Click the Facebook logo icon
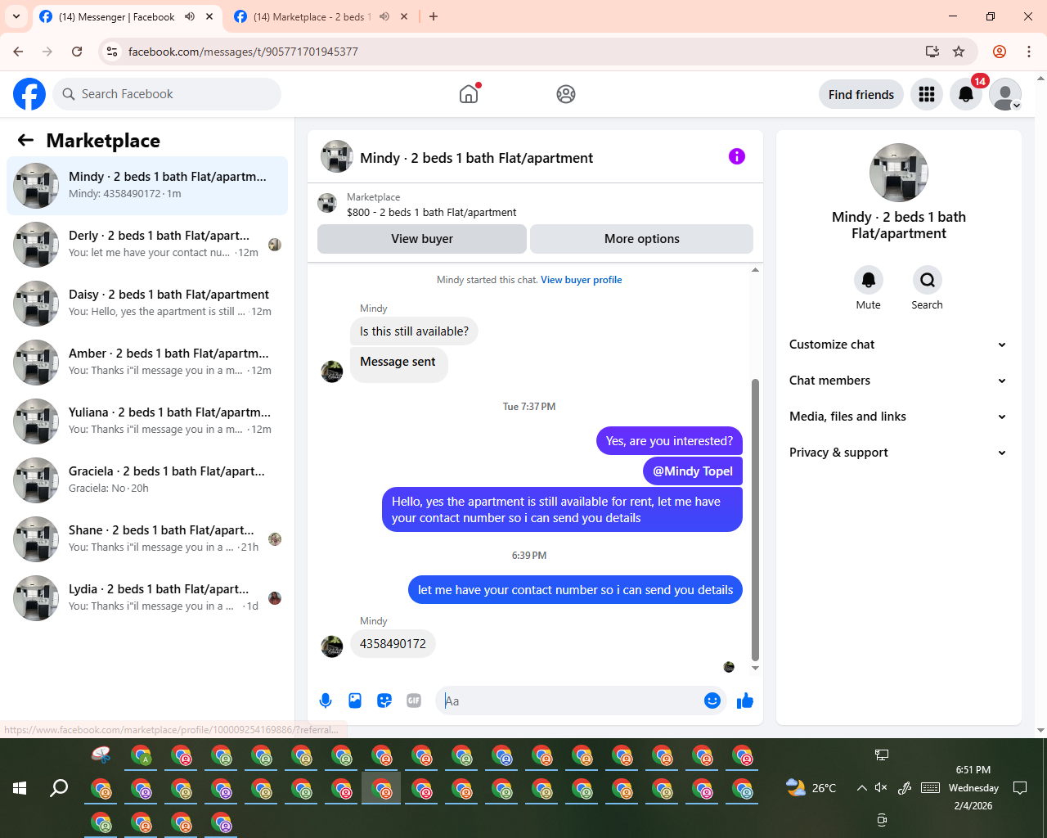Screen dimensions: 1047x838 coord(29,94)
